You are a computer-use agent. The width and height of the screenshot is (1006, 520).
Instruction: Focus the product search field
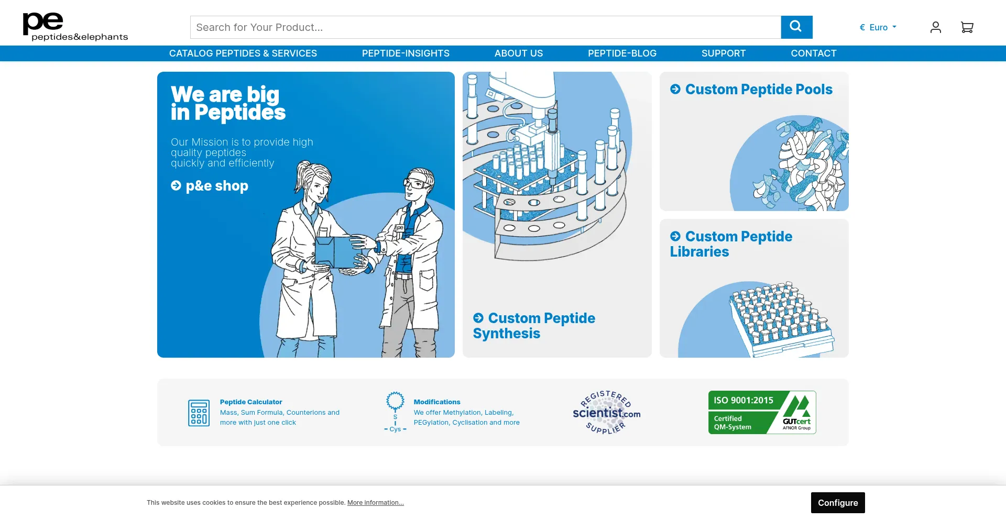pos(485,27)
